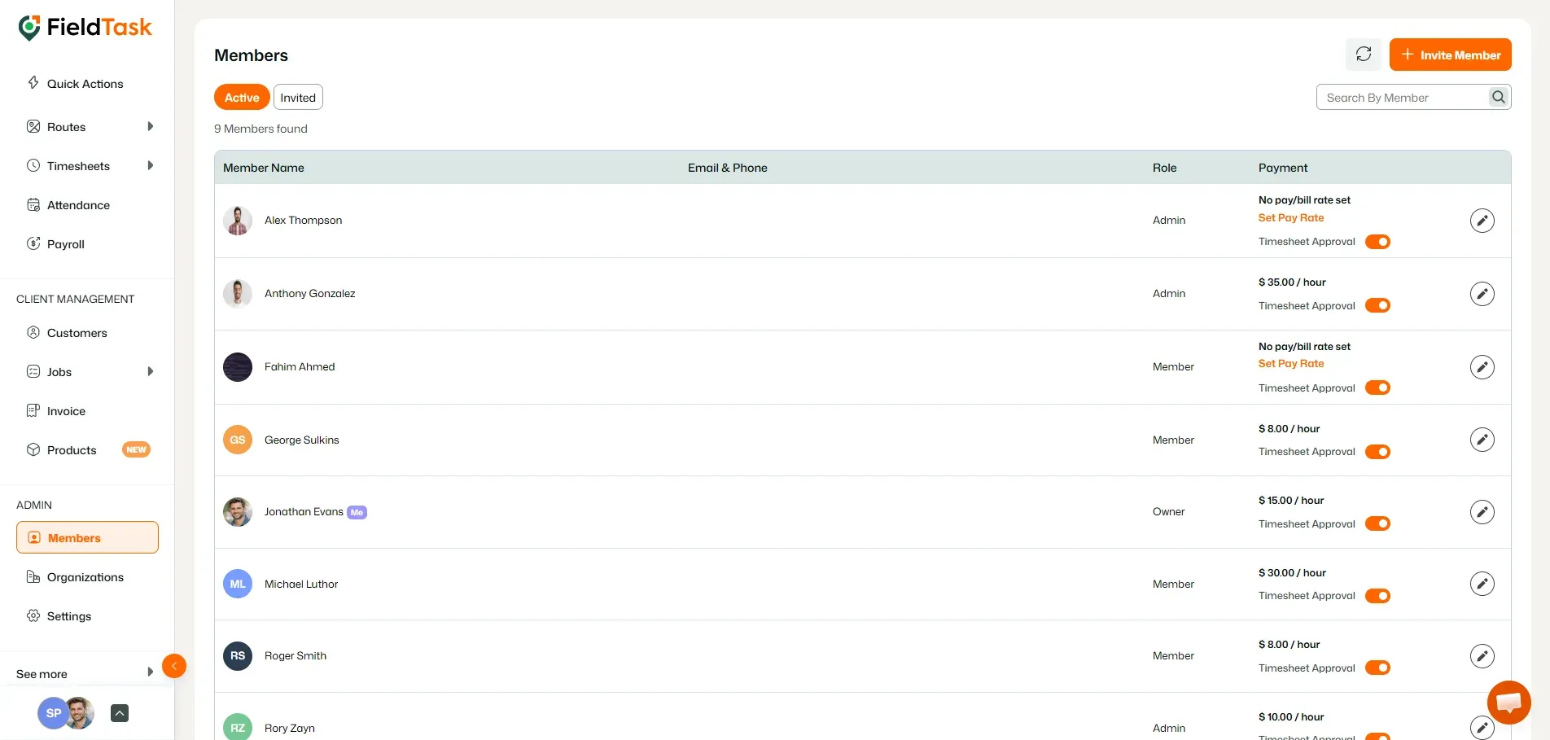Expand the Routes submenu arrow
Viewport: 1550px width, 740px height.
point(150,126)
